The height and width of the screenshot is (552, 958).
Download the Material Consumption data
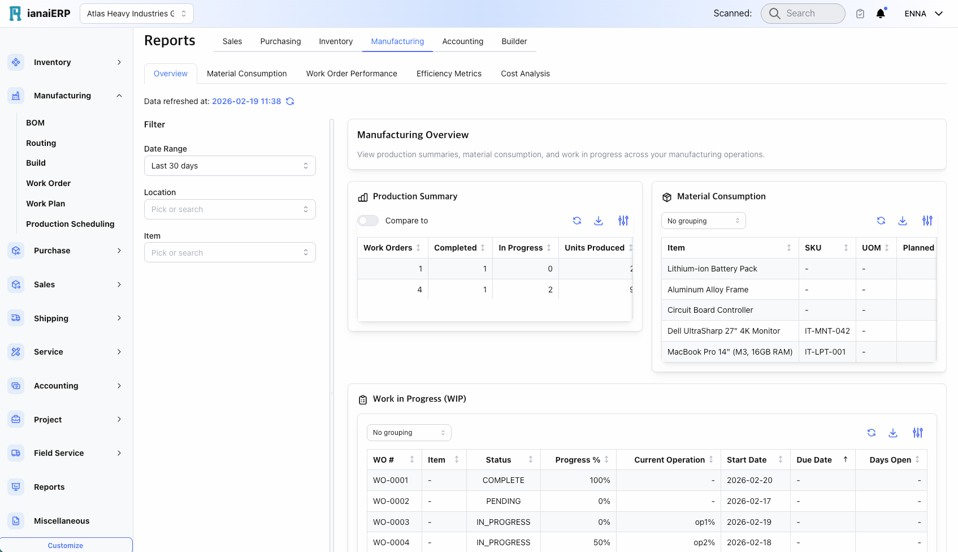pyautogui.click(x=903, y=221)
